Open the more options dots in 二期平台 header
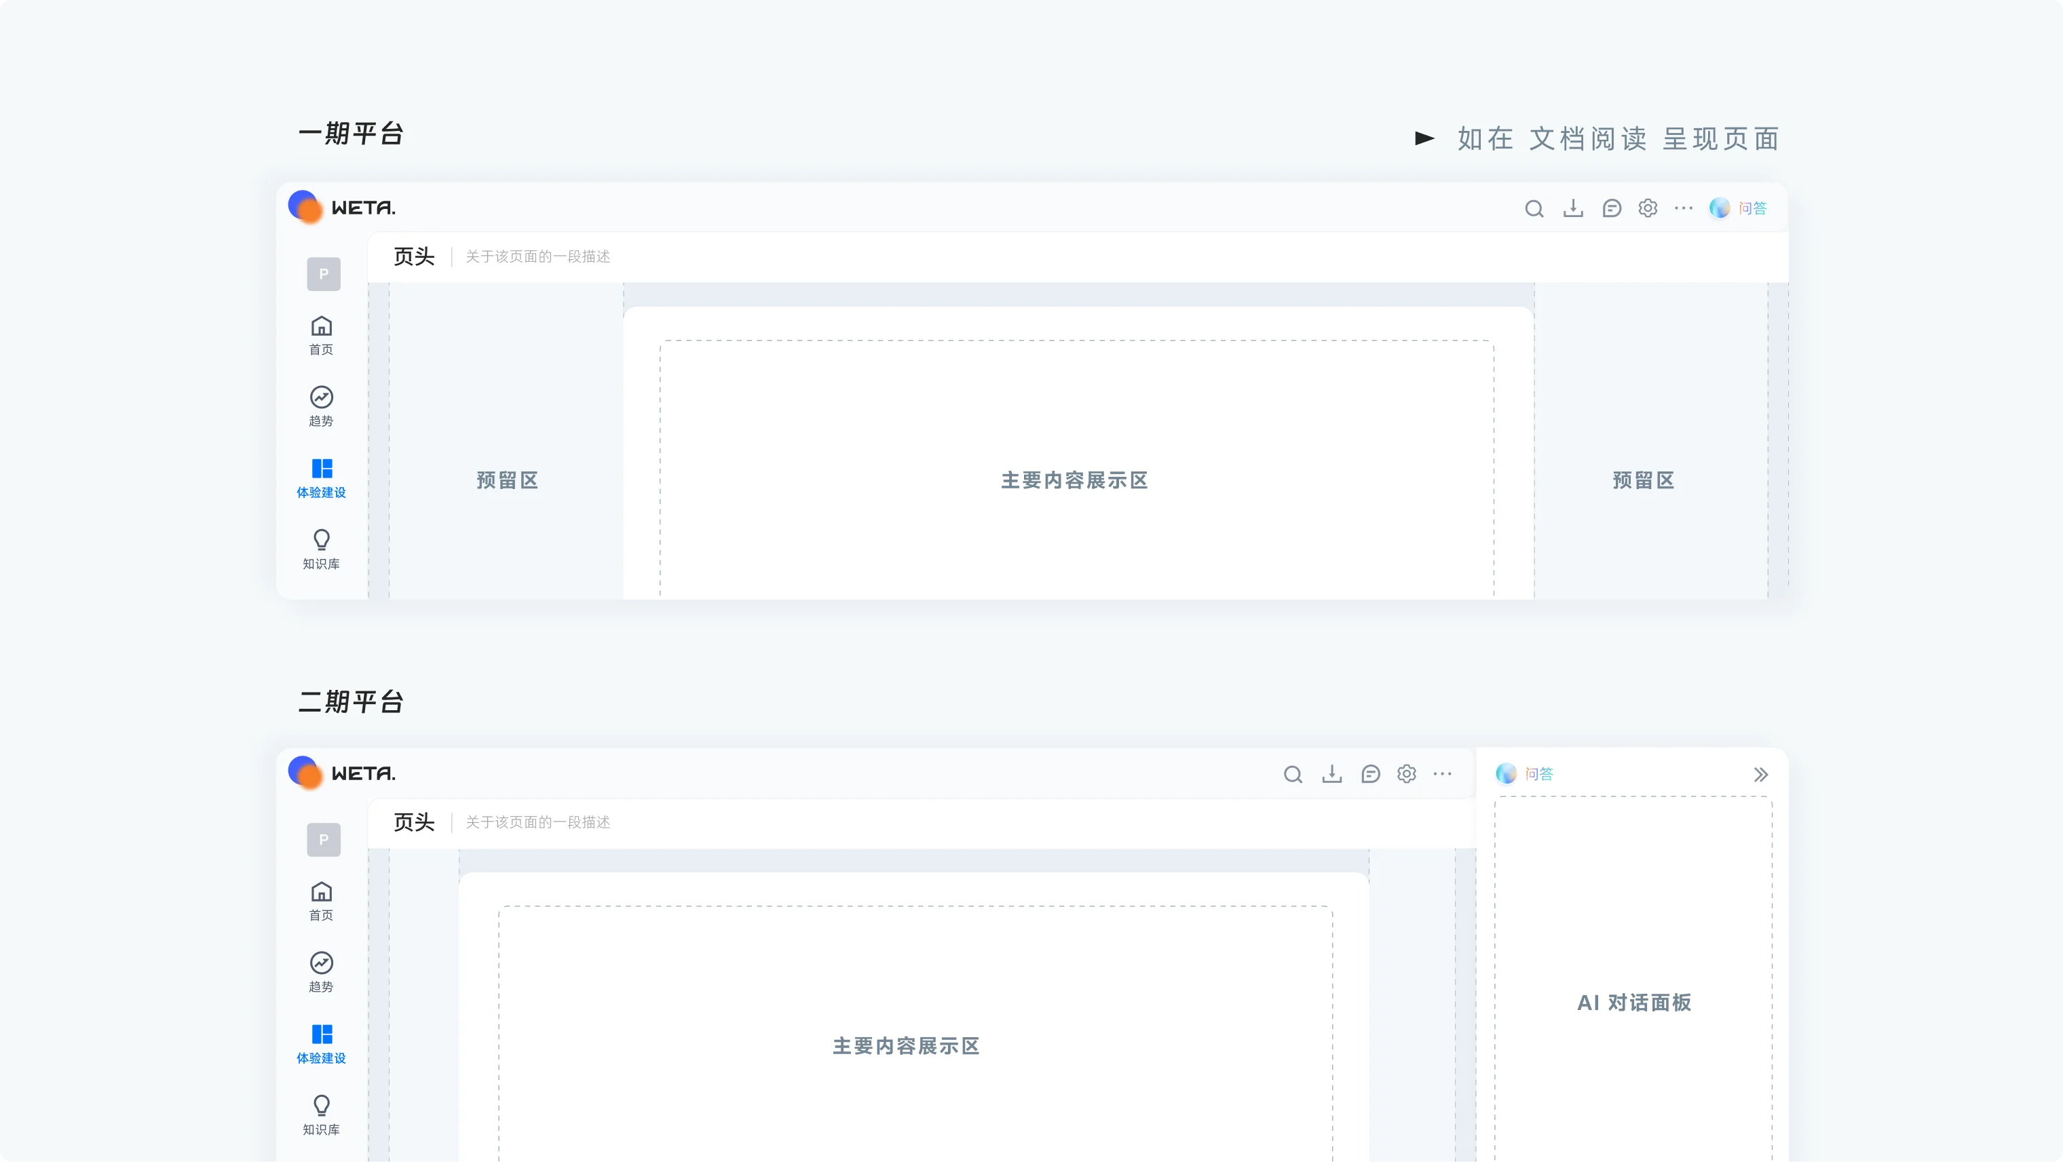Image resolution: width=2063 pixels, height=1162 pixels. [1442, 774]
